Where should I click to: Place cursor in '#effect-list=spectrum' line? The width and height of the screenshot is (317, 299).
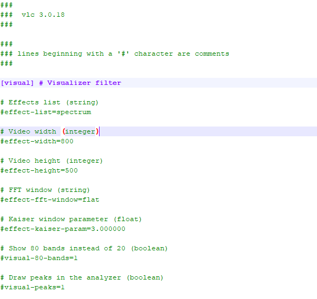(46, 112)
